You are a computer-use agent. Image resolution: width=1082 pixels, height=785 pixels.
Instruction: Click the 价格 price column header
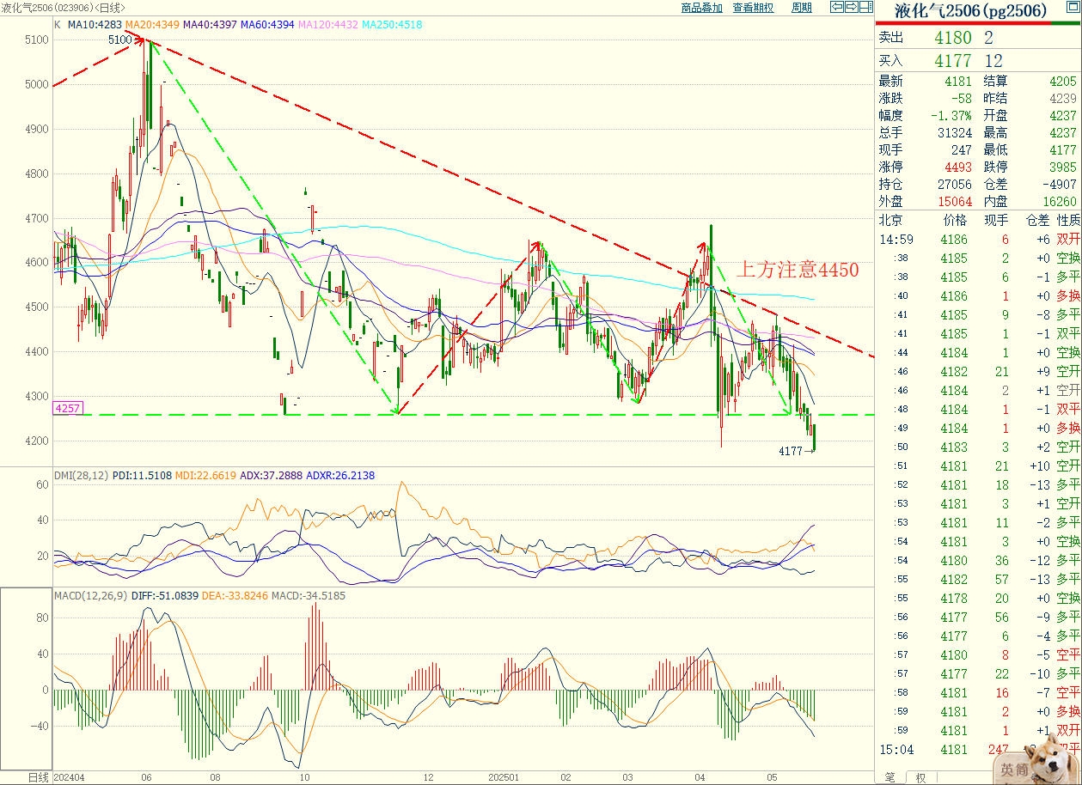(x=955, y=221)
